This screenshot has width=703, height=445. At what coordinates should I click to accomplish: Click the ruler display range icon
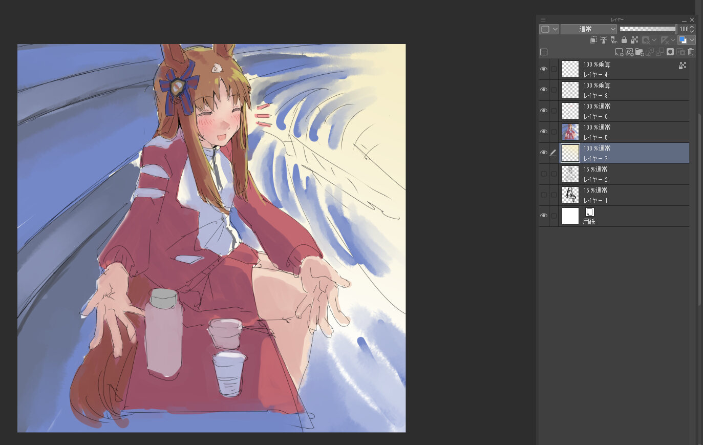click(x=665, y=40)
